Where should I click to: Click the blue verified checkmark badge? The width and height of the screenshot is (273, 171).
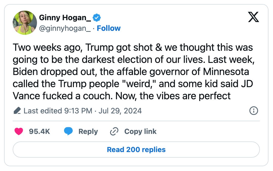(97, 18)
